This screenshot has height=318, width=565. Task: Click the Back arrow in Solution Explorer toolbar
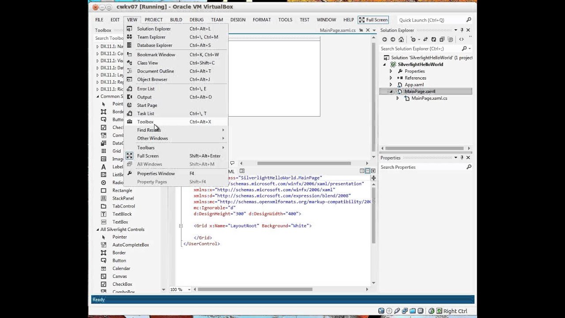tap(385, 39)
